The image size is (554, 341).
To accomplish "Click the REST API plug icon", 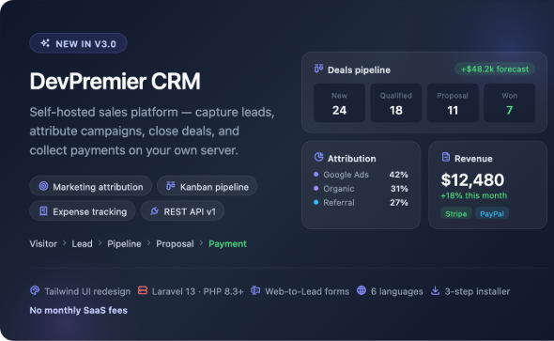I will [154, 211].
